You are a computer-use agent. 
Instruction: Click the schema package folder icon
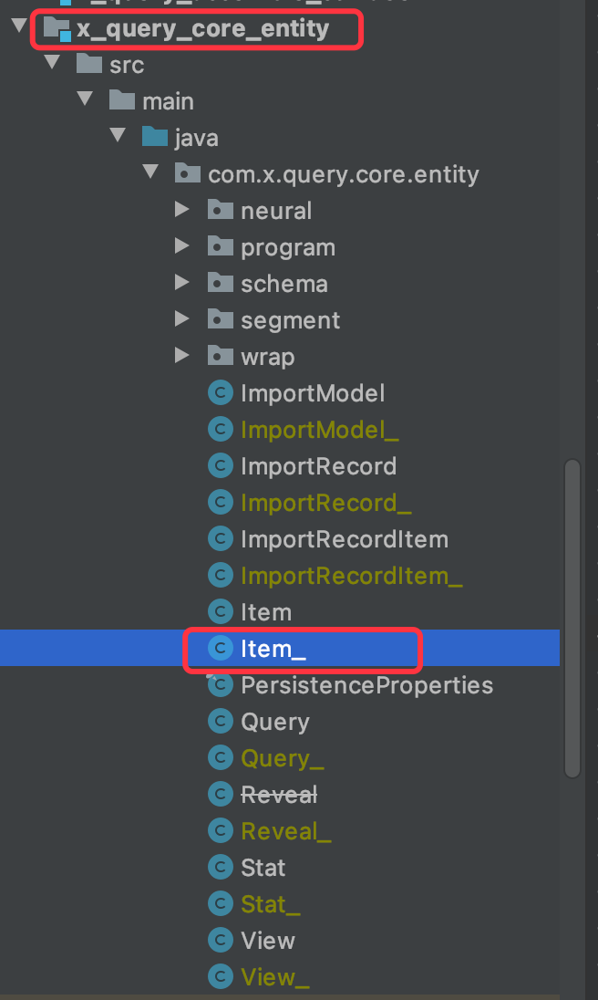coord(220,284)
